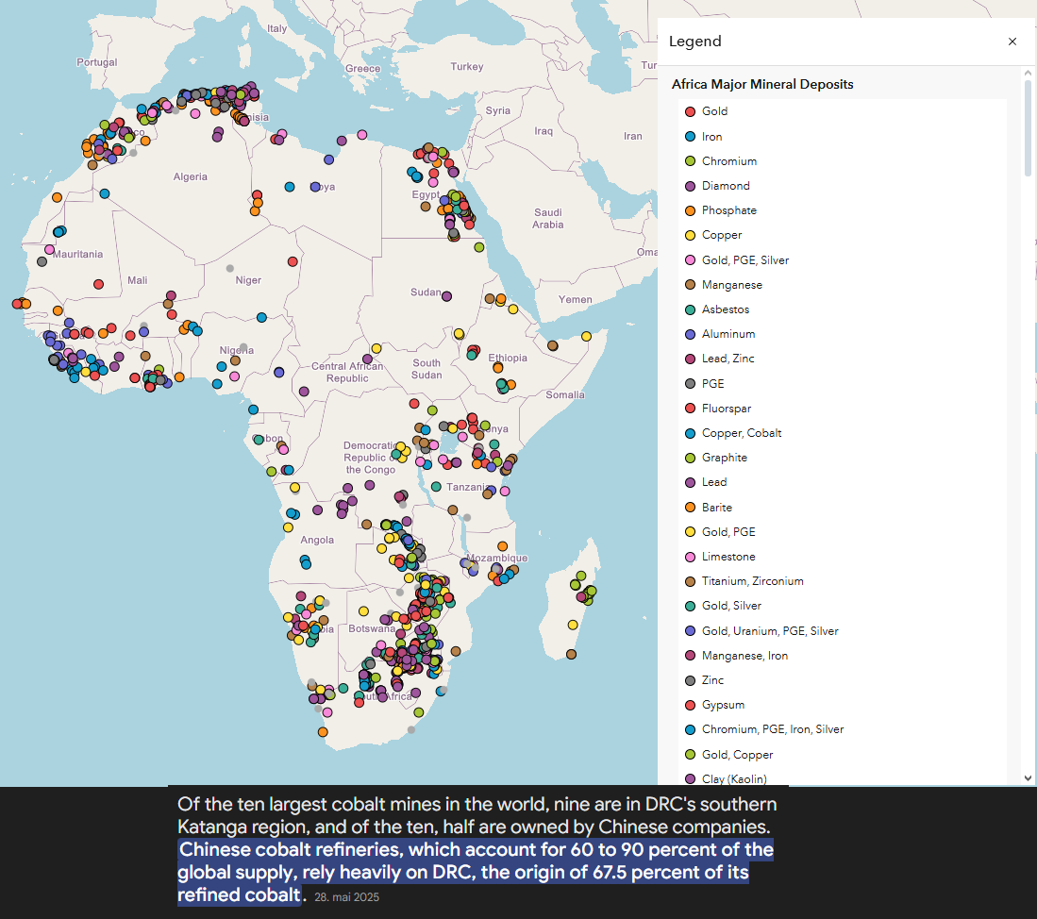Click the Turkey country label
This screenshot has height=919, width=1037.
[x=467, y=67]
